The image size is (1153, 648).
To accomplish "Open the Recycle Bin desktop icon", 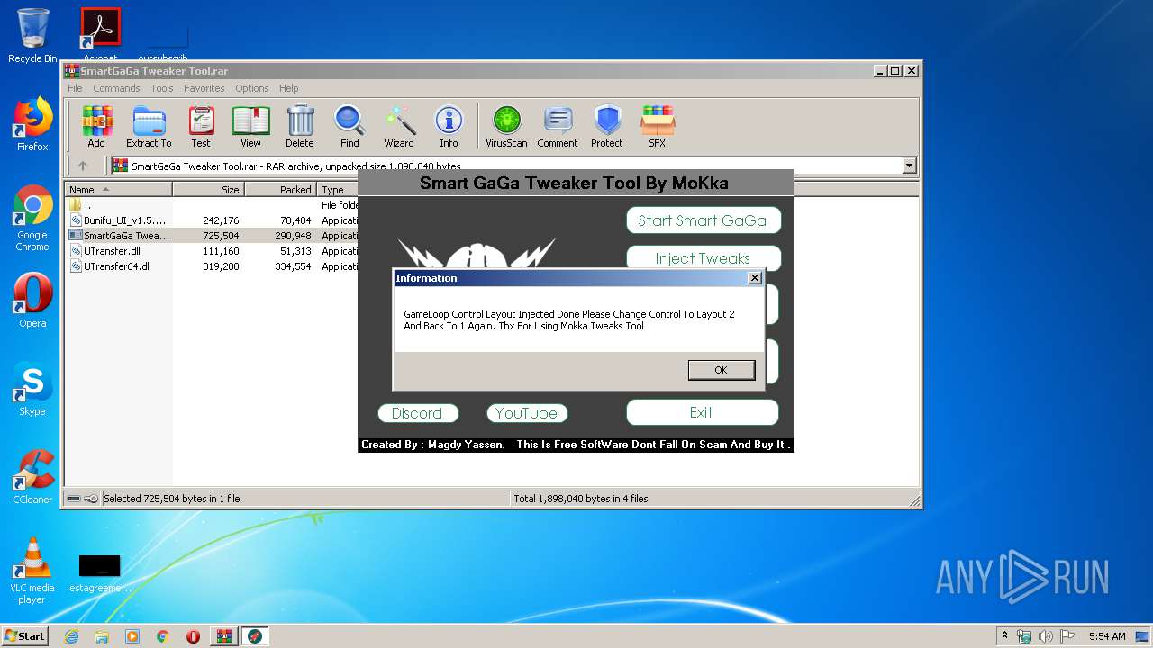I will tap(32, 36).
